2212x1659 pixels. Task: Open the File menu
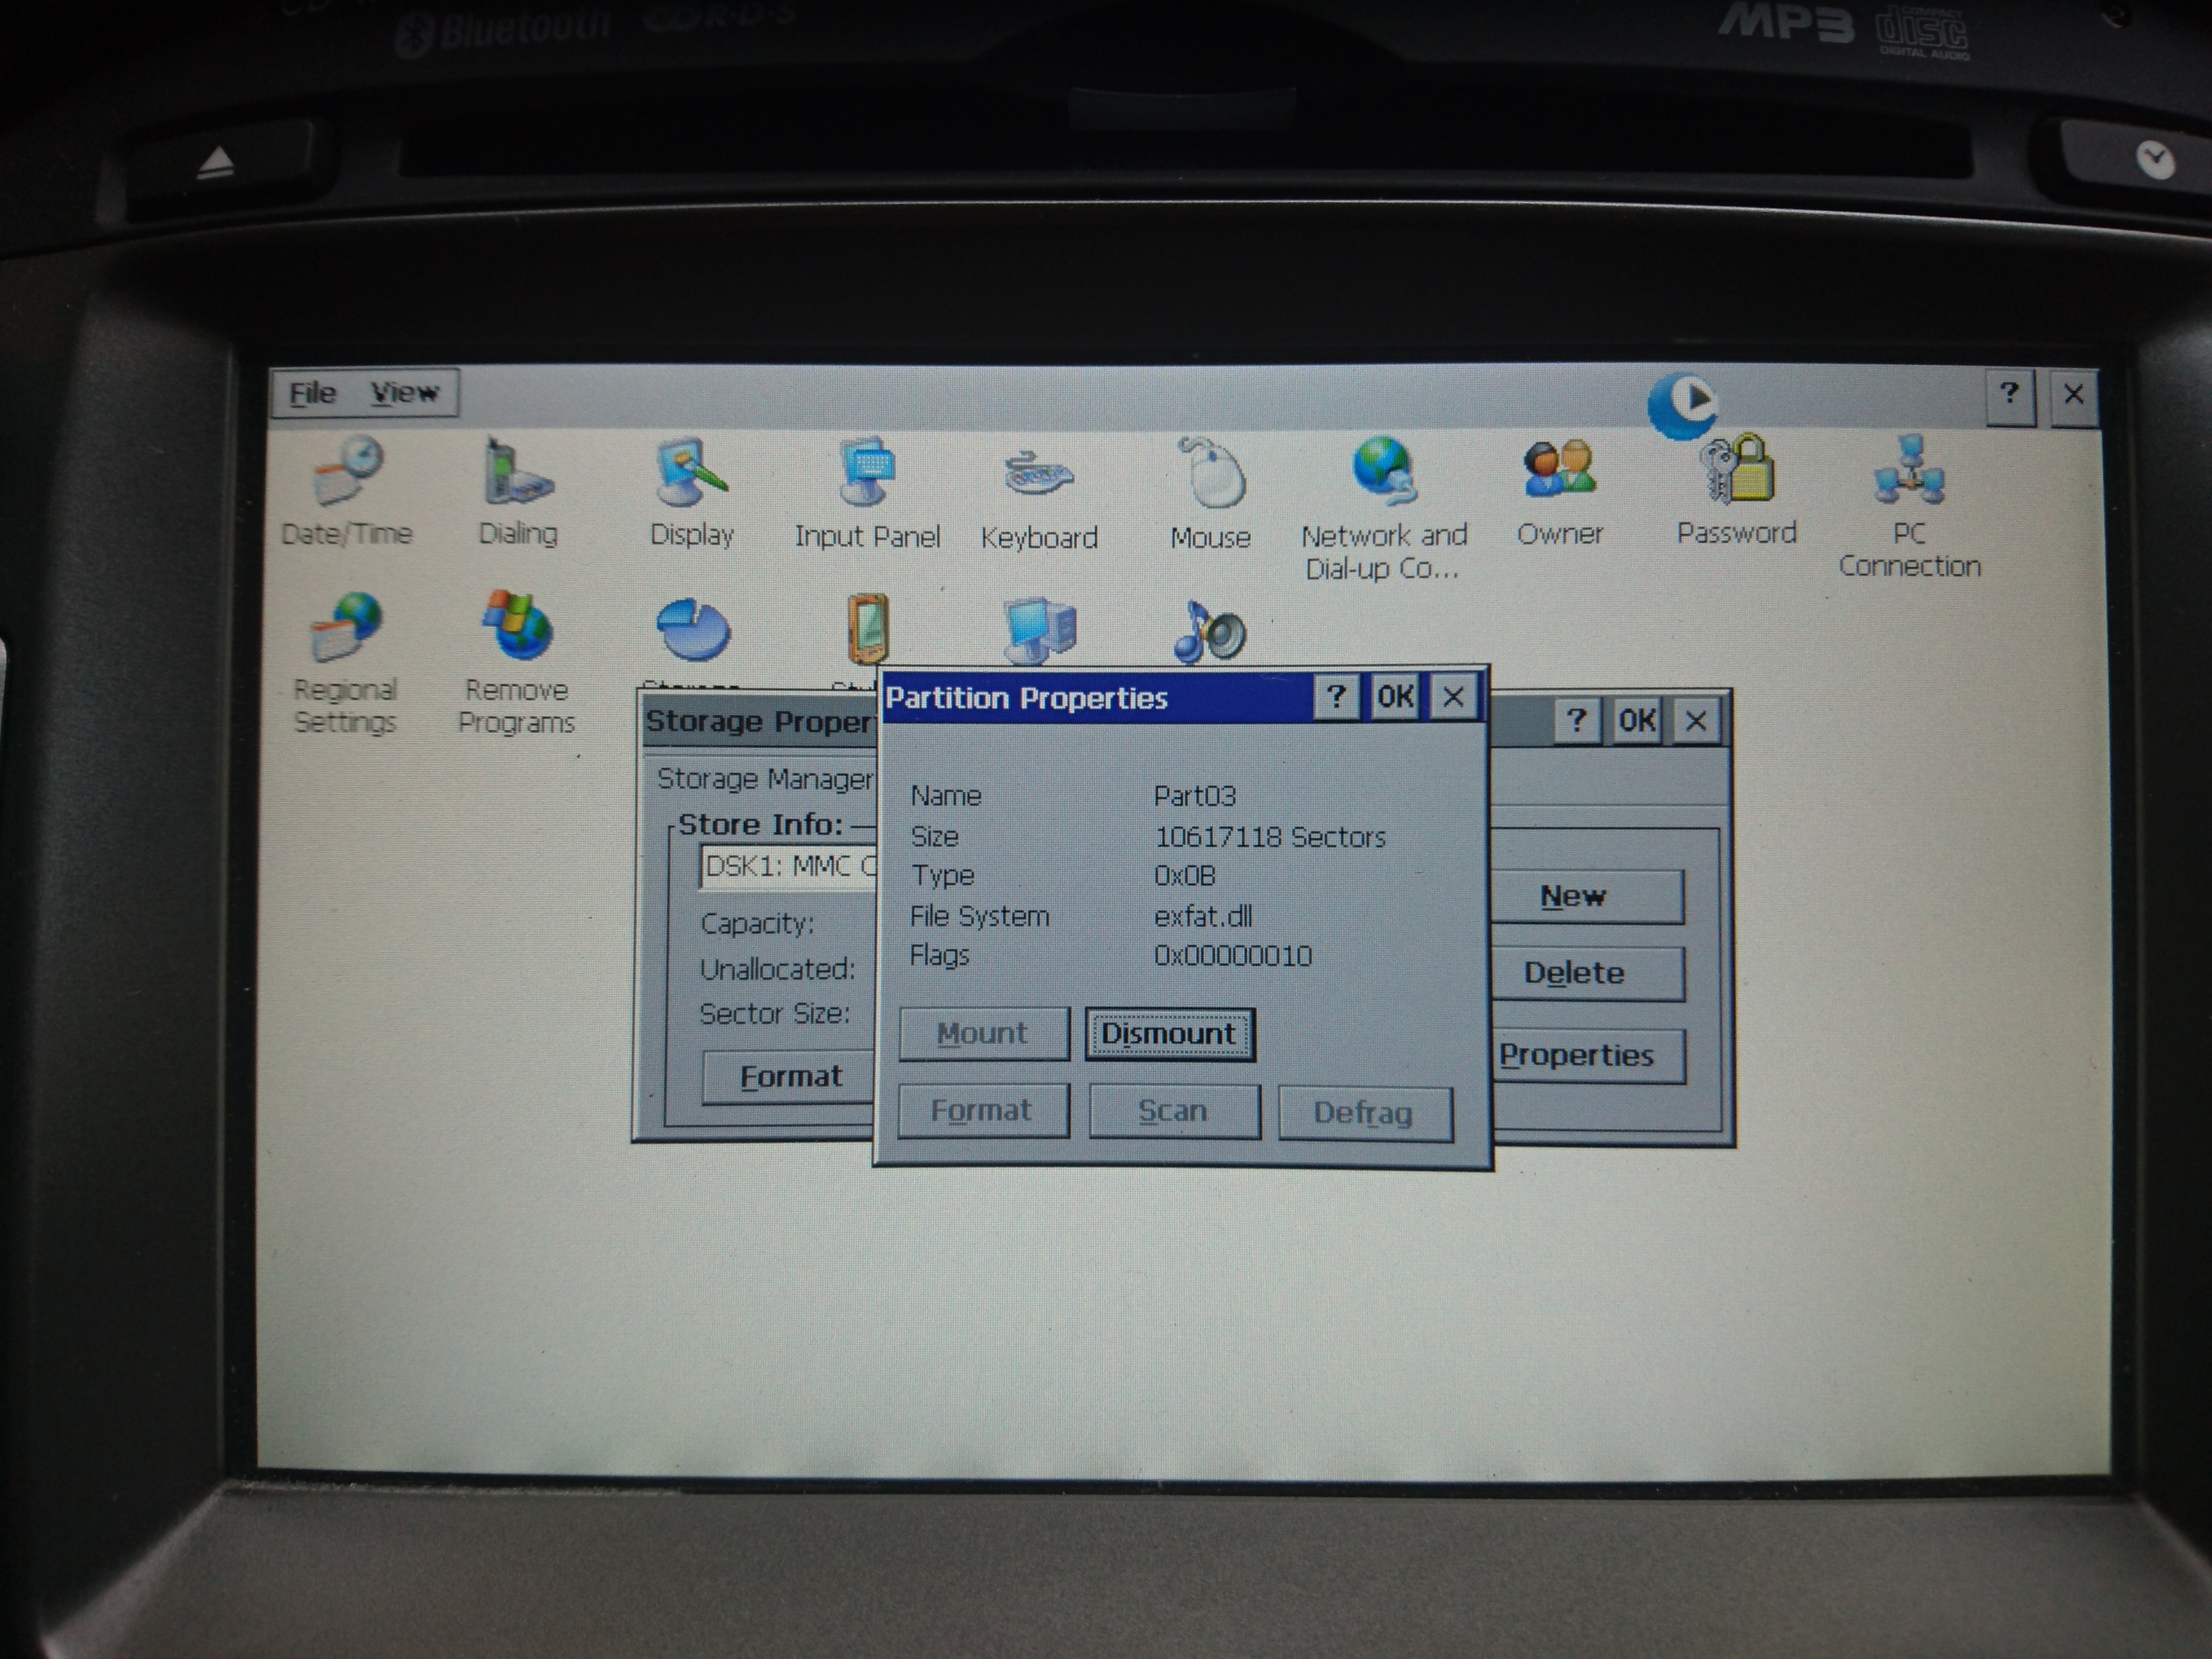(312, 393)
